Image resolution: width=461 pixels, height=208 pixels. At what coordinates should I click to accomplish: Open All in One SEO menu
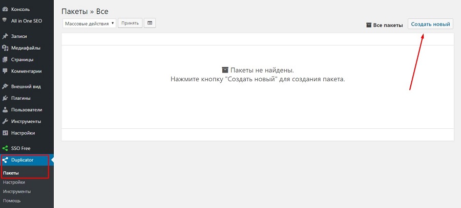tap(27, 21)
